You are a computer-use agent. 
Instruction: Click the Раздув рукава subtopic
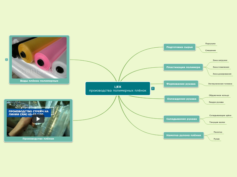click(216, 102)
